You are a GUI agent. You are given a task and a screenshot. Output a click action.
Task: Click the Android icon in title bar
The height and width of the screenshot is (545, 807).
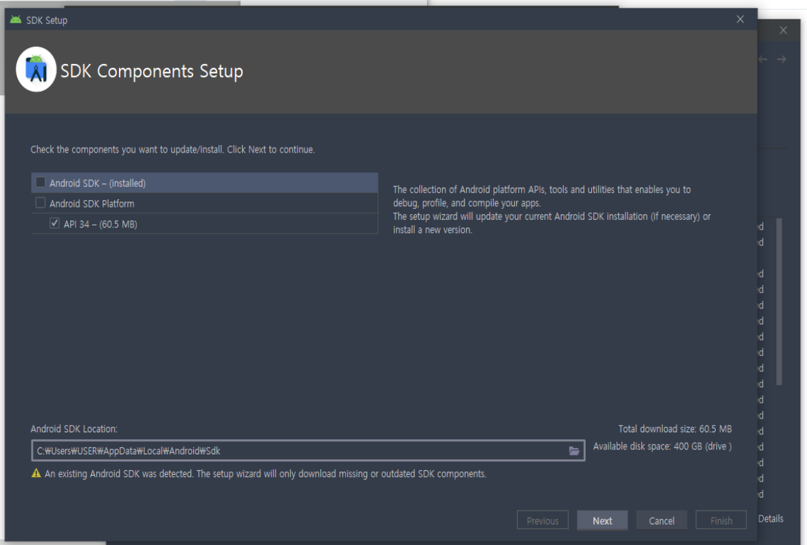16,19
